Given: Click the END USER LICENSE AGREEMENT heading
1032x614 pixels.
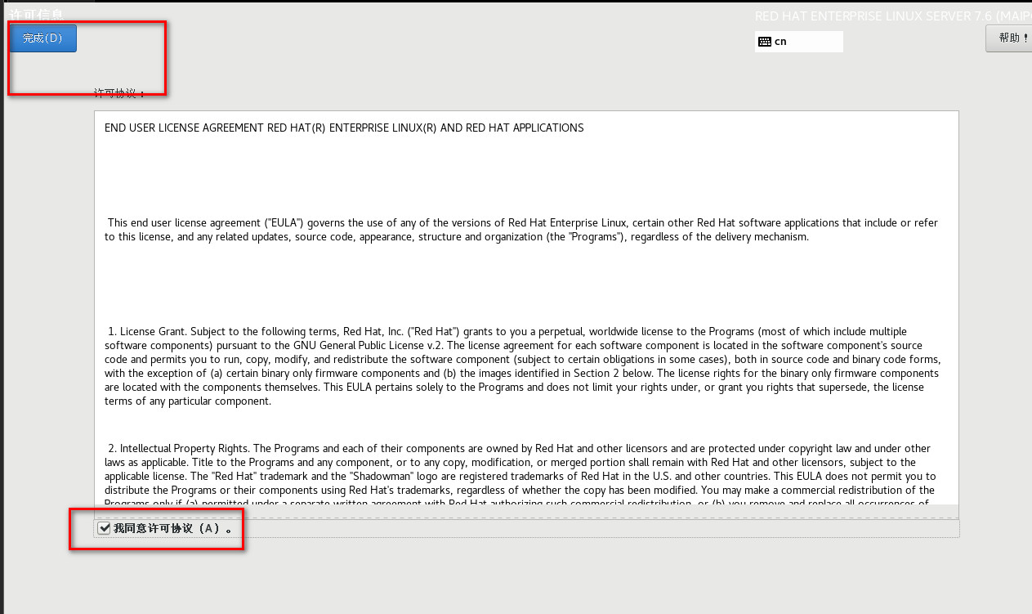Looking at the screenshot, I should (x=344, y=128).
